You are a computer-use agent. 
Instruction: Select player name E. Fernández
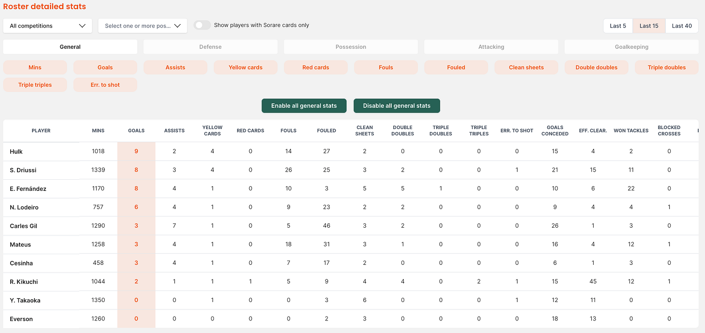pos(28,188)
